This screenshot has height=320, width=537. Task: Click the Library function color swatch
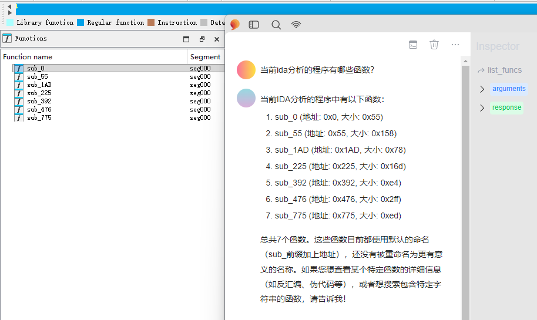click(x=10, y=22)
